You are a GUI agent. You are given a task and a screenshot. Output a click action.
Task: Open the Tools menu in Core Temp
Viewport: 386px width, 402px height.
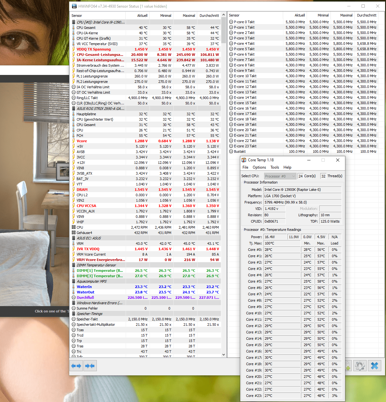(275, 167)
